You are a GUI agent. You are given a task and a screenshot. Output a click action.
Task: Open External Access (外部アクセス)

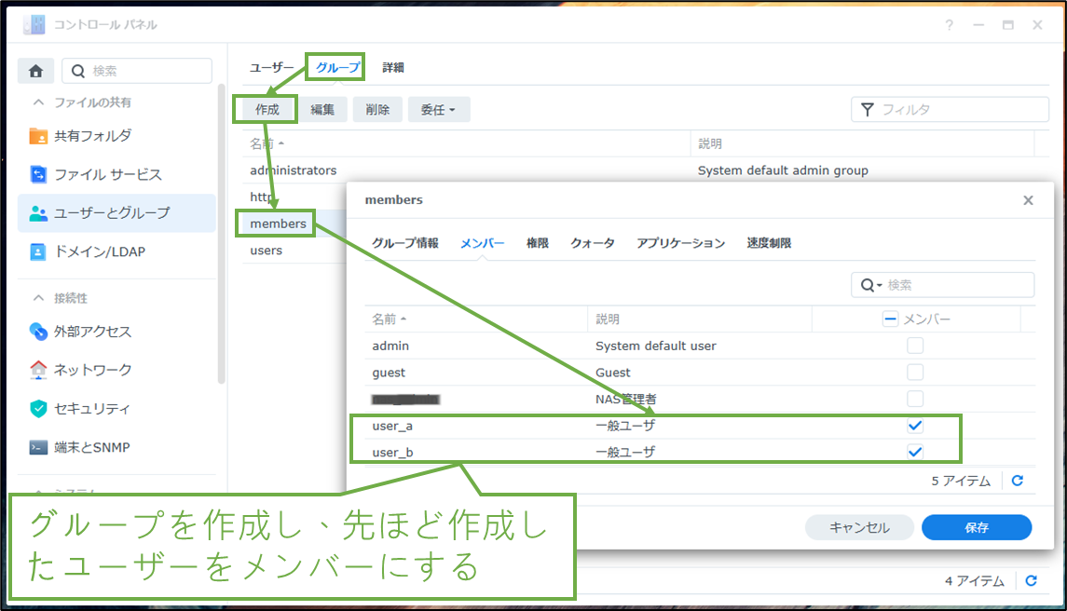click(x=117, y=332)
